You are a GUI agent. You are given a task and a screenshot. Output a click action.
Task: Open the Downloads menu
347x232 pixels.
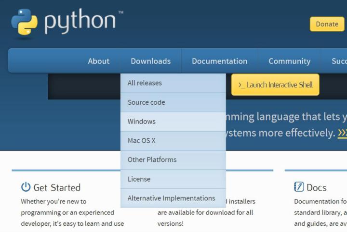tap(151, 61)
